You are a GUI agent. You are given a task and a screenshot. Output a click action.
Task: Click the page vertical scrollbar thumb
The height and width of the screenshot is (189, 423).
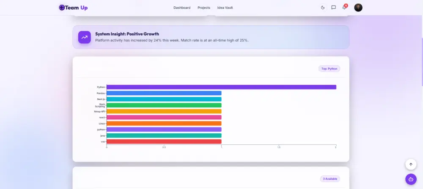[x=422, y=62]
